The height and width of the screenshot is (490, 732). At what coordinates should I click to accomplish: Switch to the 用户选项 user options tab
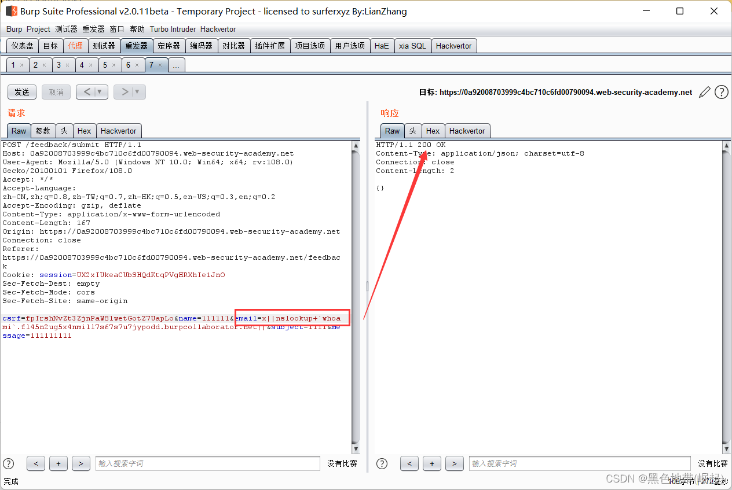click(350, 46)
